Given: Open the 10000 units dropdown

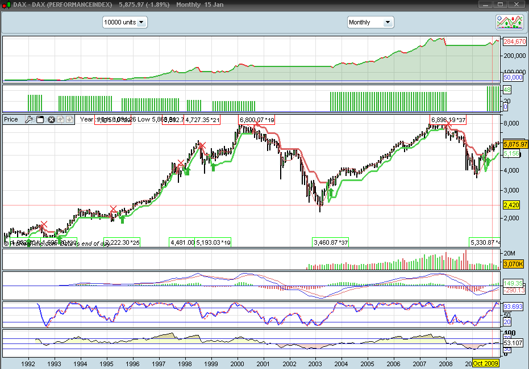Looking at the screenshot, I should (125, 22).
